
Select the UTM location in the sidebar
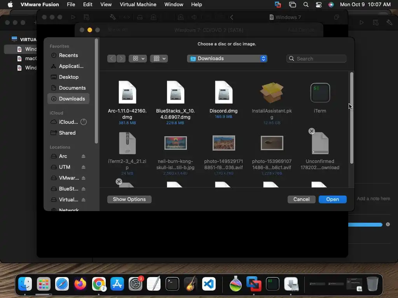(65, 167)
